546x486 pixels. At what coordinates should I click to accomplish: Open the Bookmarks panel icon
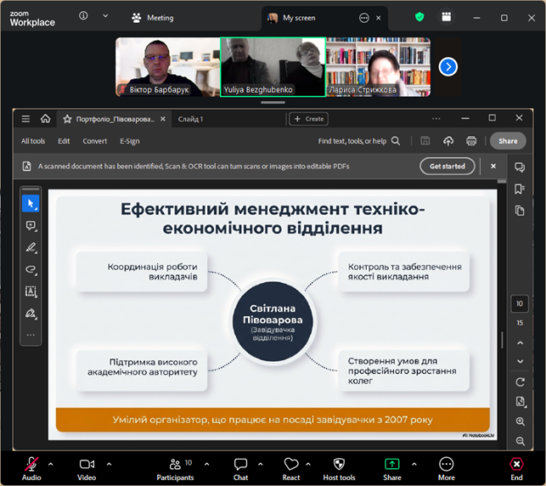(520, 189)
